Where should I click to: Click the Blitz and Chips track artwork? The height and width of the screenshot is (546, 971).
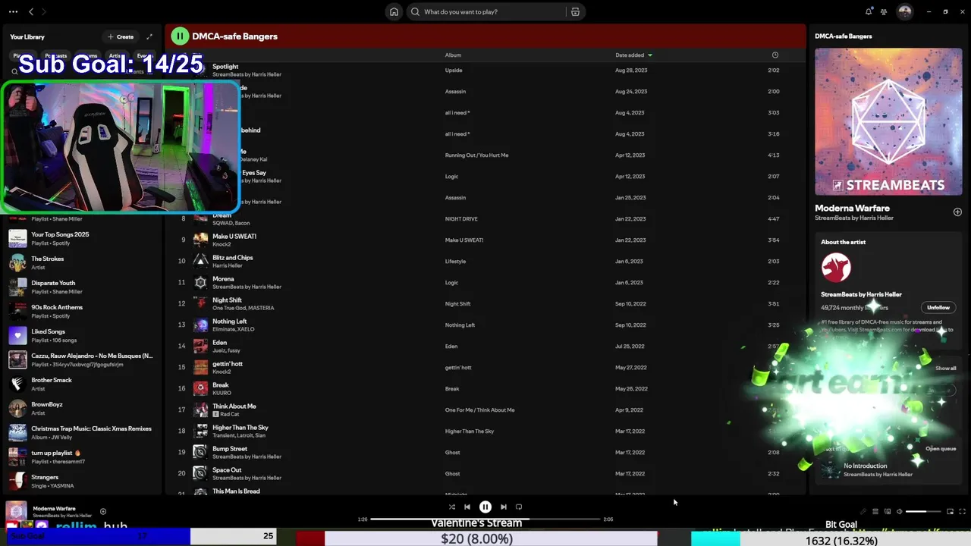(x=200, y=261)
